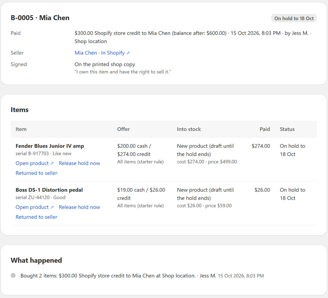
Task: Click the 'What happened' section heading
Action: click(x=36, y=260)
